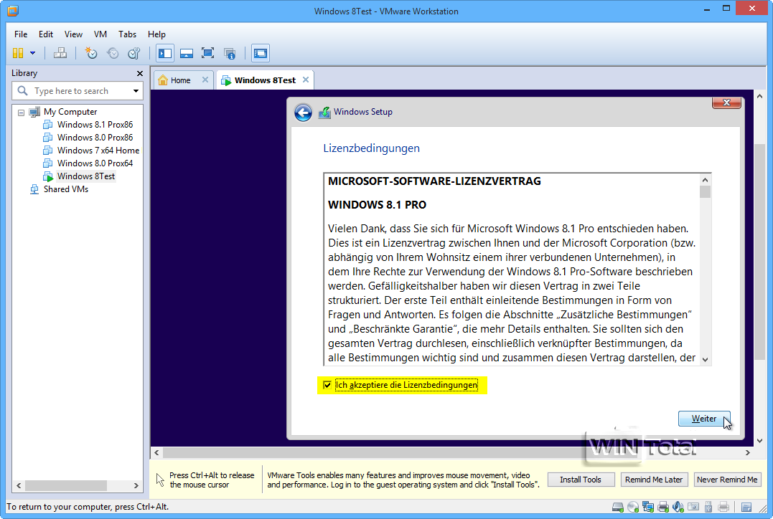
Task: Click the VM view horizontal scroll left arrow
Action: pyautogui.click(x=156, y=452)
